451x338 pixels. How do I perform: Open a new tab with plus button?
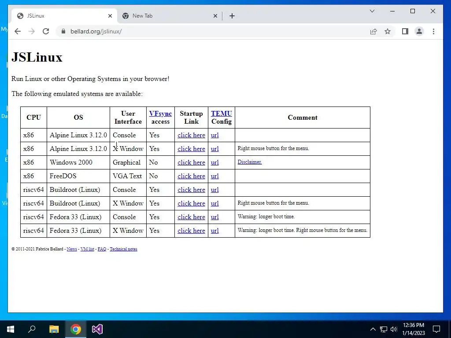click(232, 16)
